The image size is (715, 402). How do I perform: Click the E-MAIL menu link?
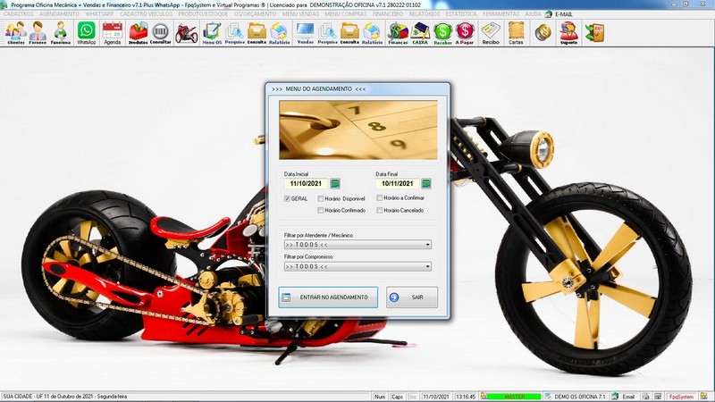(x=564, y=14)
